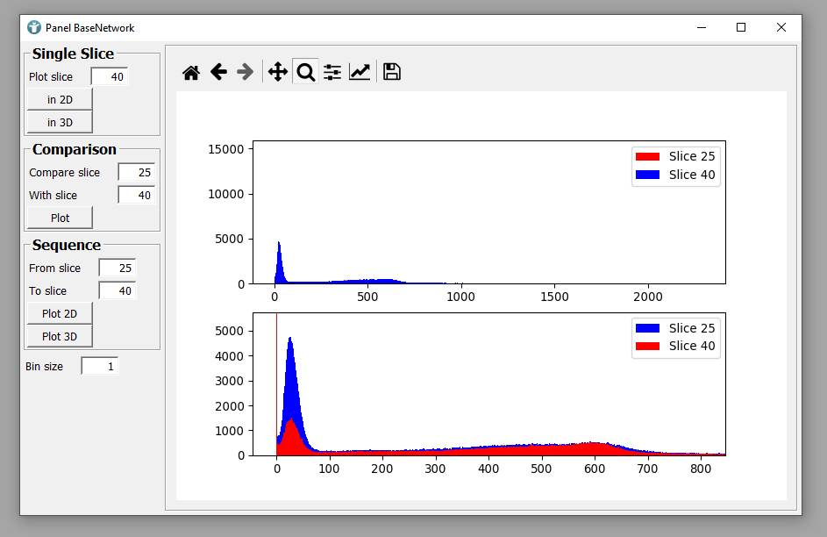Edit the Bin size field

pyautogui.click(x=100, y=367)
